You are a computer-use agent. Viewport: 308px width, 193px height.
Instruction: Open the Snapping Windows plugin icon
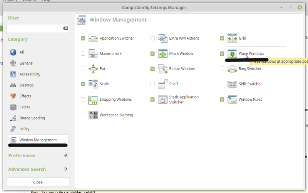[93, 100]
